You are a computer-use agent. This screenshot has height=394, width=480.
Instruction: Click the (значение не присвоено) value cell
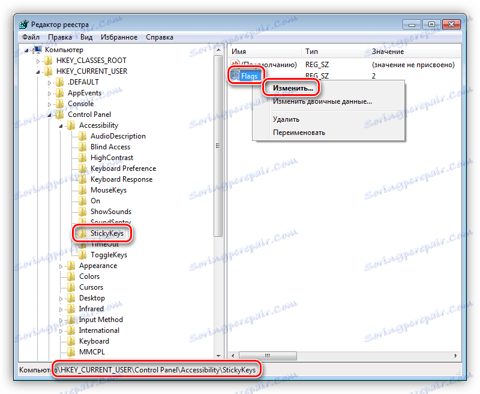[x=413, y=65]
